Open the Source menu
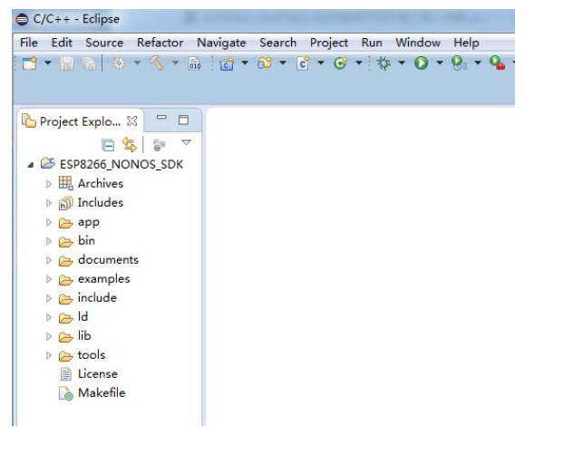The height and width of the screenshot is (473, 583). (104, 43)
